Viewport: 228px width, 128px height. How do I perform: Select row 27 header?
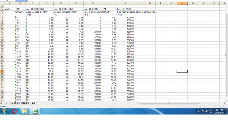coord(2,71)
